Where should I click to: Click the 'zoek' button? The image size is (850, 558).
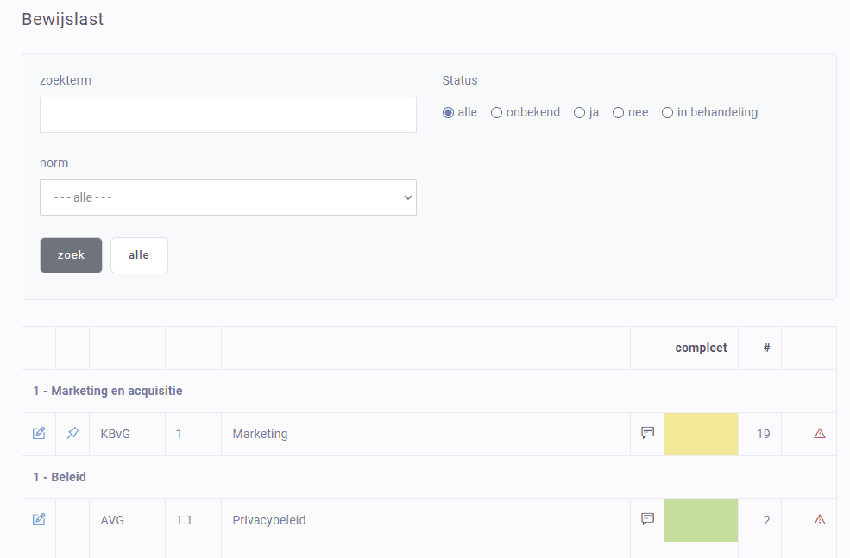pos(71,255)
